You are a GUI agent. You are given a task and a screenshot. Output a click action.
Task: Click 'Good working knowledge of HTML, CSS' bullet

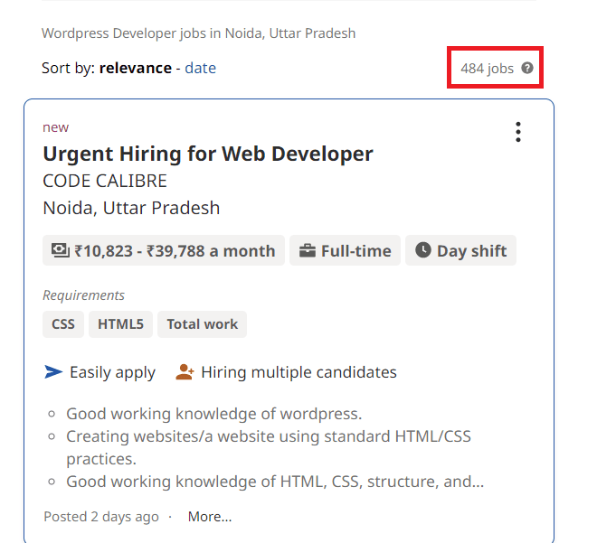[x=275, y=482]
